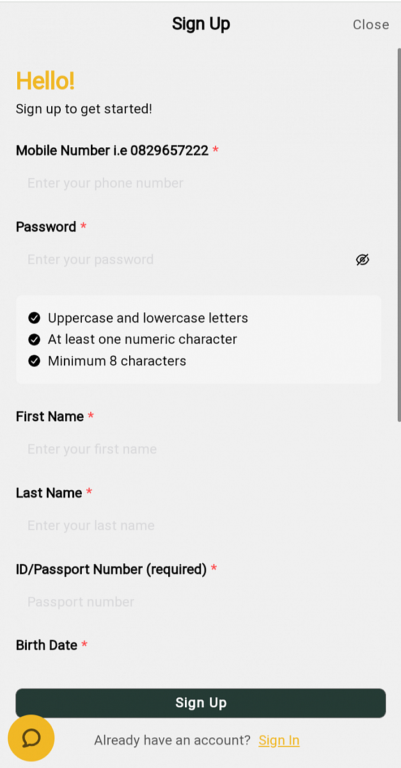
Task: Click the uppercase and lowercase checkmark icon
Action: 35,318
